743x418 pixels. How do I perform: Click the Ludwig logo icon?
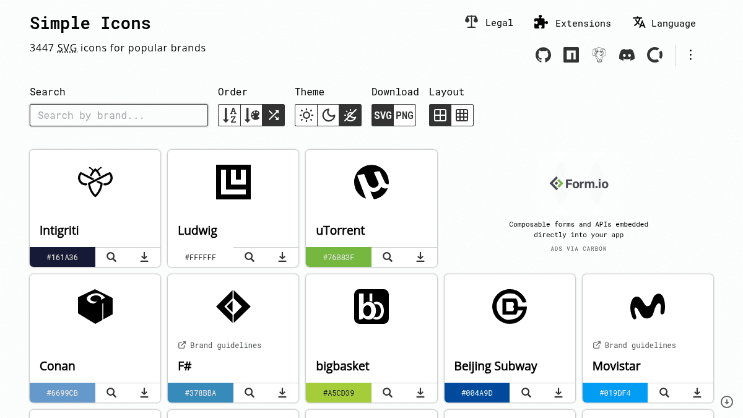click(x=233, y=182)
